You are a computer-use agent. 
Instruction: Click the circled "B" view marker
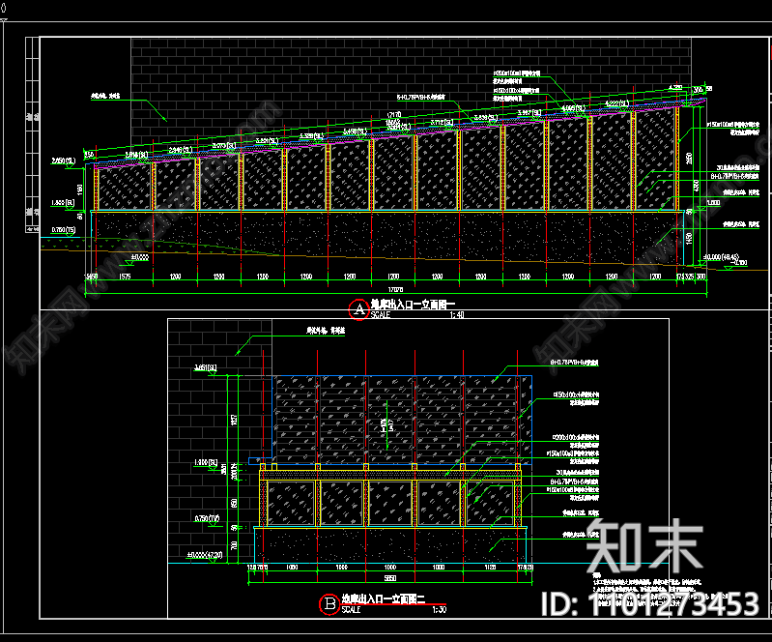(x=329, y=604)
